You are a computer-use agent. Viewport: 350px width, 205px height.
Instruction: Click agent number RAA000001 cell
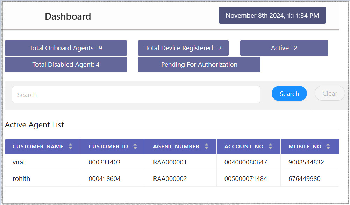[x=170, y=162]
